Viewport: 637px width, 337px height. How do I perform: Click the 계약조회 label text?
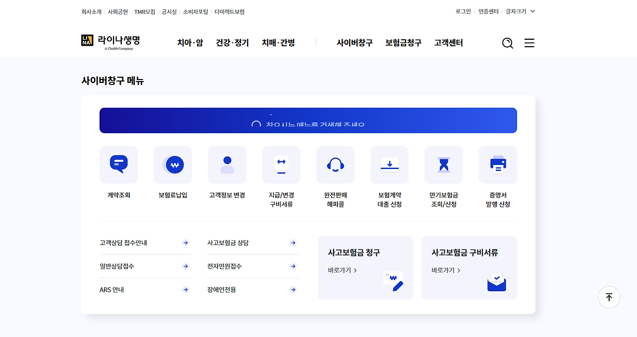point(118,195)
